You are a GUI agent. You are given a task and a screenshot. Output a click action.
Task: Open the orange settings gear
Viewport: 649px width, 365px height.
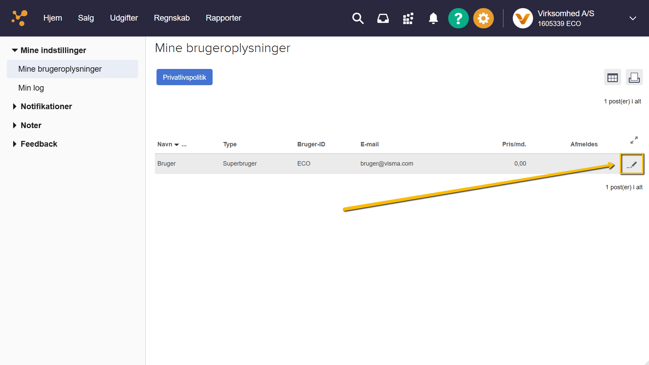point(483,18)
